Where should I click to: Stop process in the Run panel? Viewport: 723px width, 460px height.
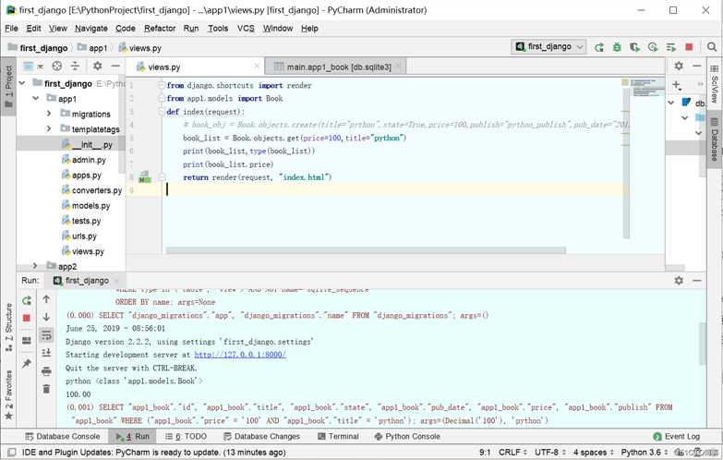click(27, 318)
